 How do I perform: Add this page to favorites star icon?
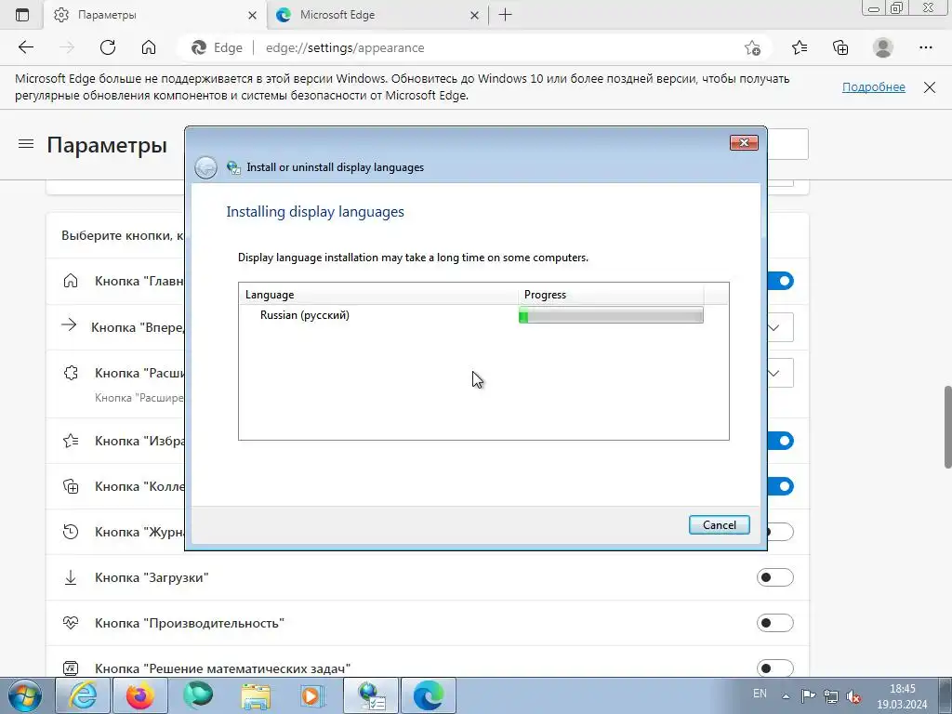tap(752, 47)
